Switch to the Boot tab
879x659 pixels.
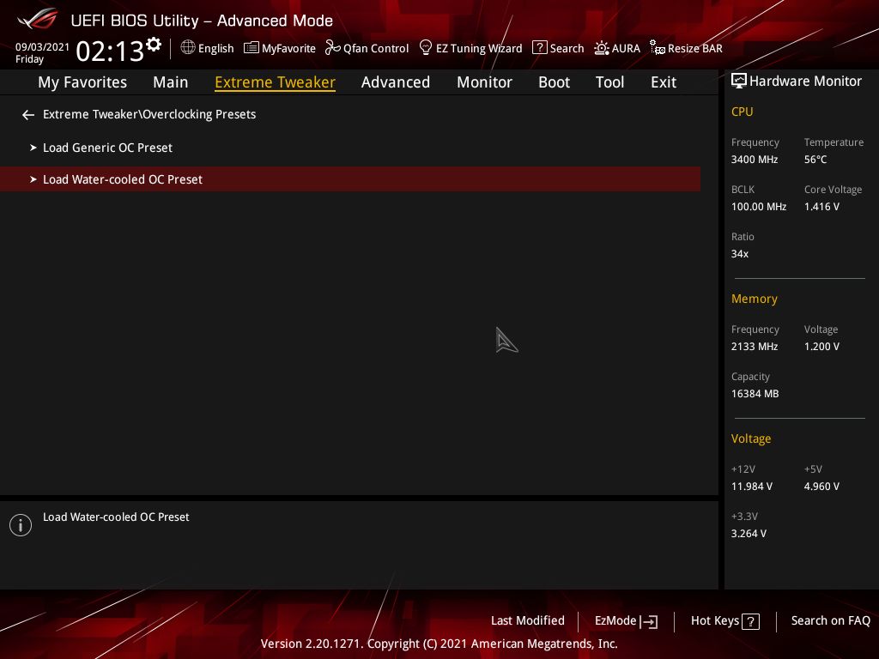tap(554, 82)
